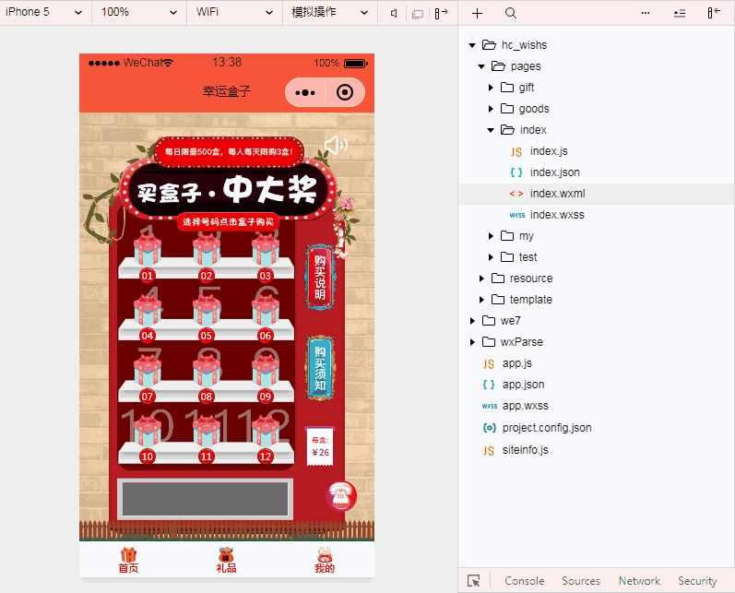Open the 我的 profile tab
This screenshot has height=593, width=735.
[325, 560]
